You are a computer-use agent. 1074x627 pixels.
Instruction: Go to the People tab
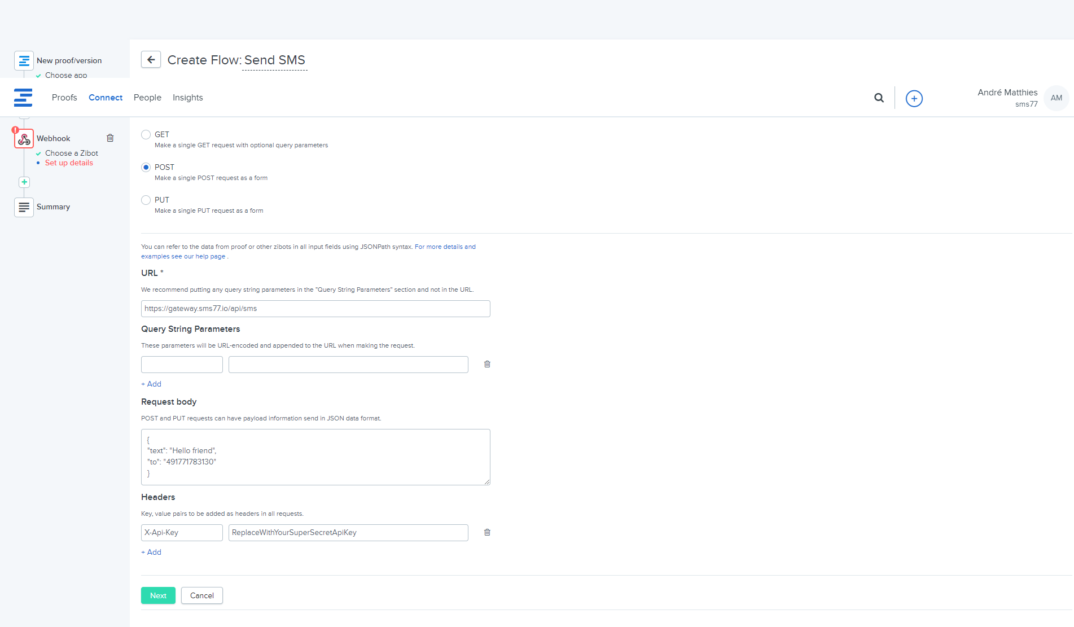coord(147,98)
